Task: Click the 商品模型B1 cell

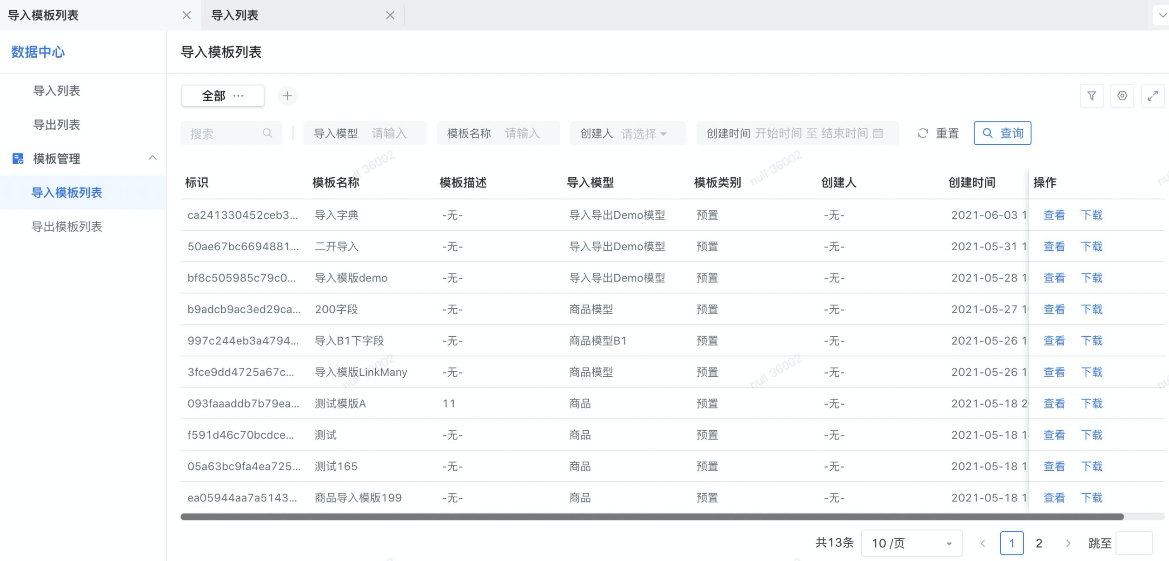Action: tap(598, 341)
